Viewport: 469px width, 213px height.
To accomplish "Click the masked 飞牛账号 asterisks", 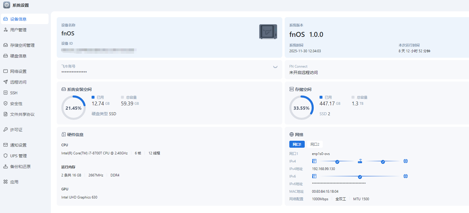I will (x=74, y=72).
